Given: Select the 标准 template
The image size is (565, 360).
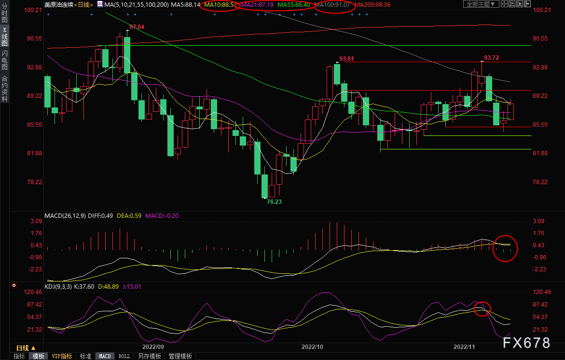Looking at the screenshot, I should click(85, 356).
